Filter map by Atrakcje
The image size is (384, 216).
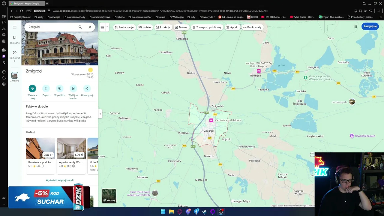point(163,27)
